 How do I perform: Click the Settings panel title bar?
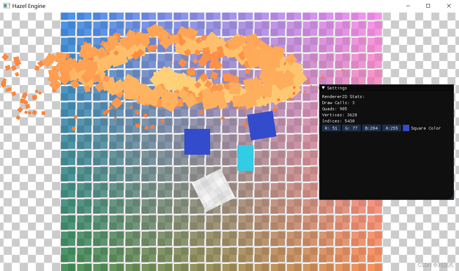point(387,88)
